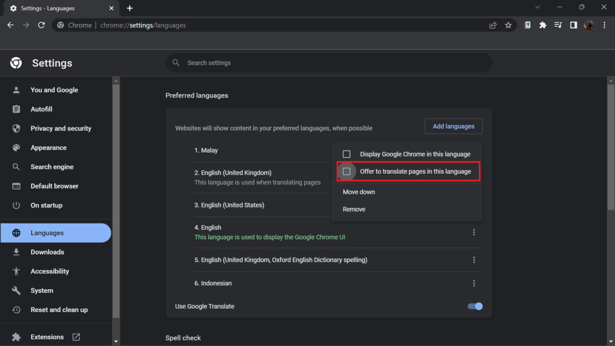Choose Remove from the language menu
This screenshot has width=615, height=346.
(x=354, y=209)
